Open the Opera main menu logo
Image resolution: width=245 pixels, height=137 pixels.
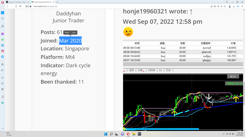point(2,2)
